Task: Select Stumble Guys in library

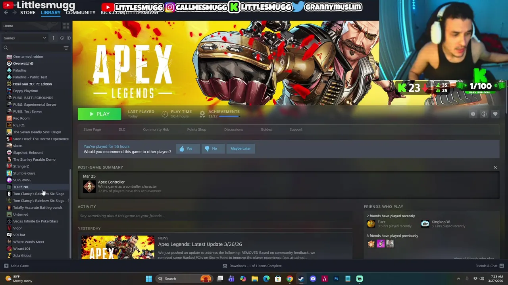Action: tap(24, 173)
